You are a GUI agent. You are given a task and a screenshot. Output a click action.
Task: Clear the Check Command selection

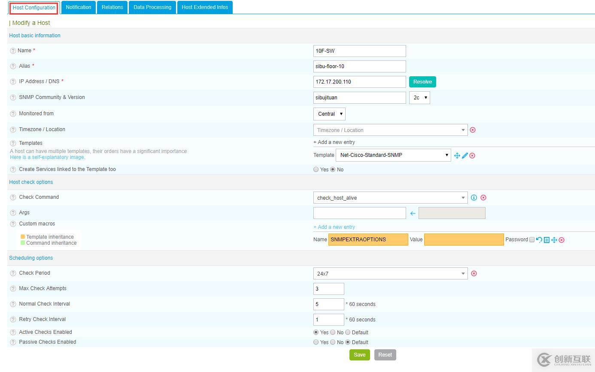[x=483, y=198]
